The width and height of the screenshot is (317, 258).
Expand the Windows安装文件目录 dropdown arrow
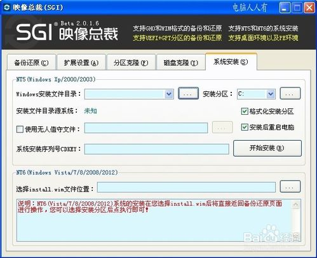169,94
